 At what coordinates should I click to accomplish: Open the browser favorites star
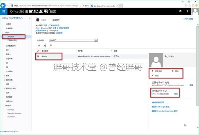pos(190,5)
